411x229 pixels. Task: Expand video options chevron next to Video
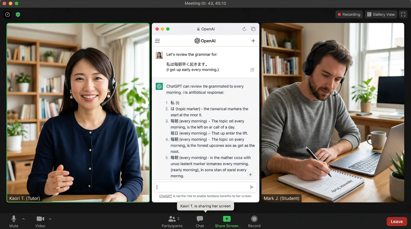(50, 219)
